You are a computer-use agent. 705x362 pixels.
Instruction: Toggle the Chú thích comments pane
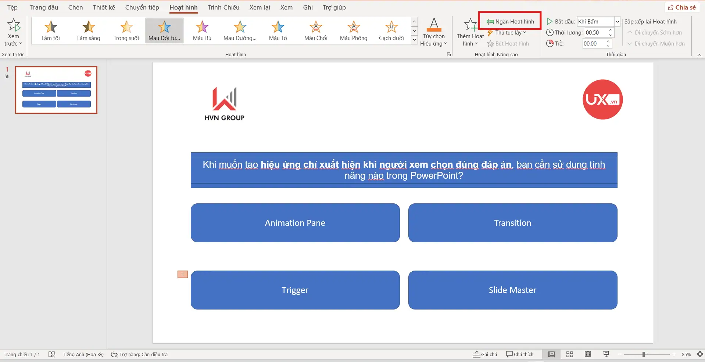click(520, 354)
